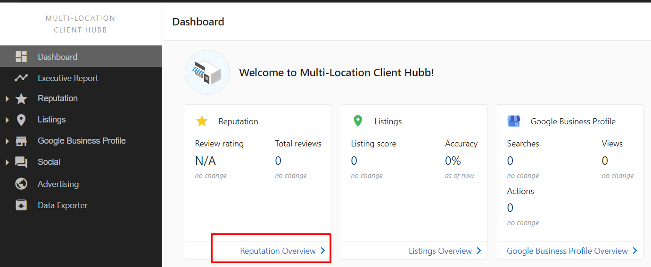Expand the Listings sidebar section arrow
Image resolution: width=651 pixels, height=267 pixels.
click(7, 120)
